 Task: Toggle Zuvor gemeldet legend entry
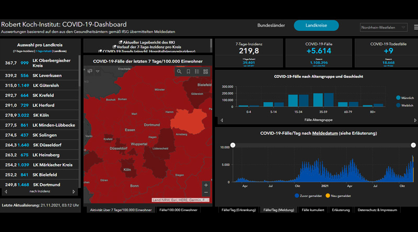pos(308,196)
